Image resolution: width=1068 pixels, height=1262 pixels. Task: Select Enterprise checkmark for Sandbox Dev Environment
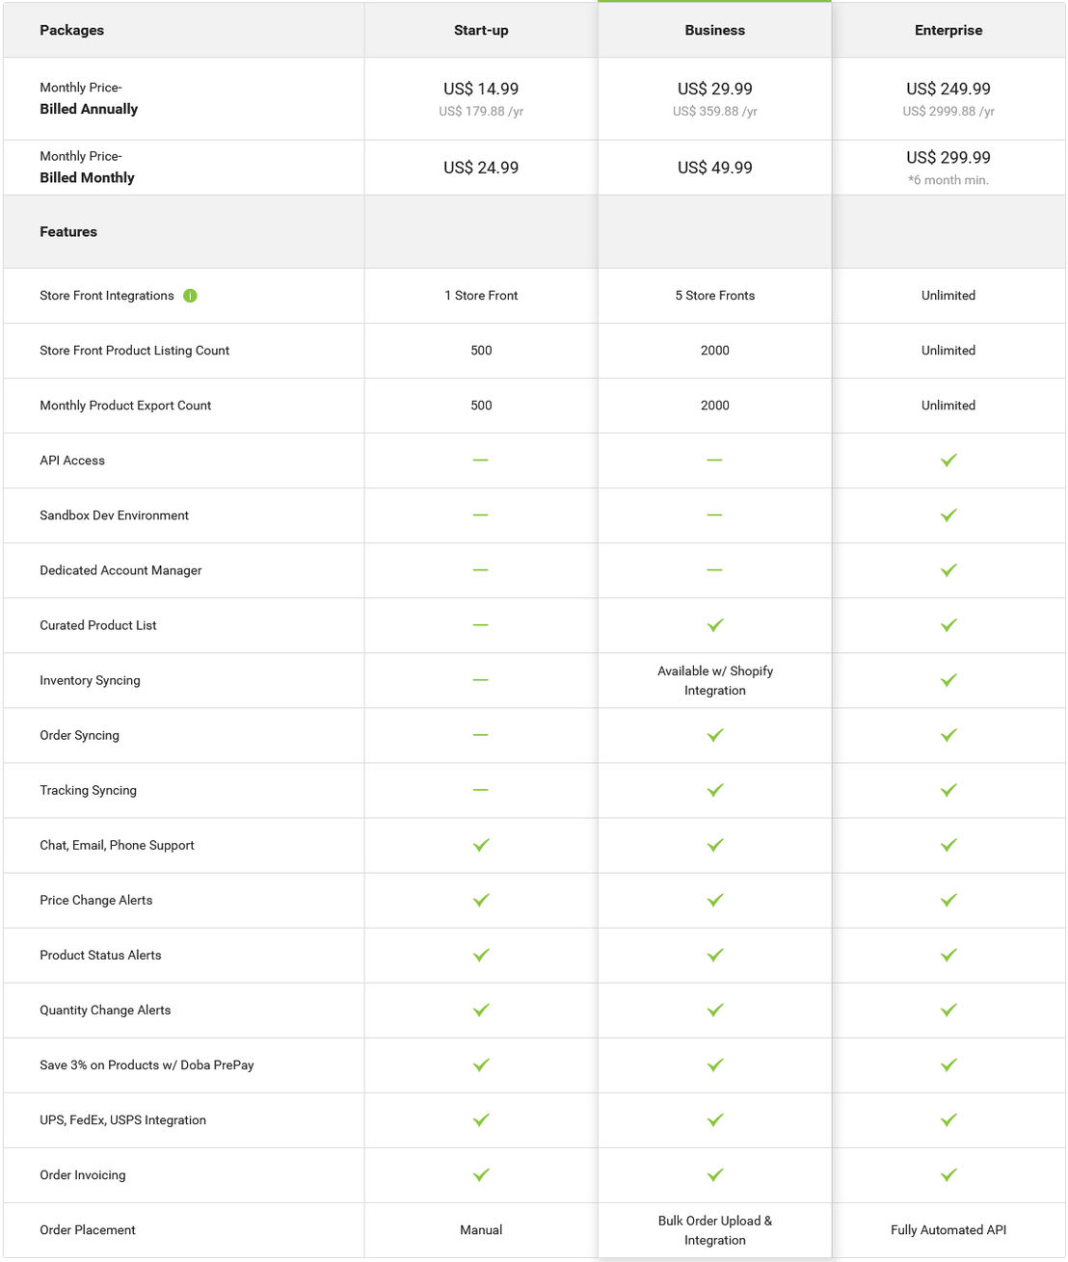[948, 515]
